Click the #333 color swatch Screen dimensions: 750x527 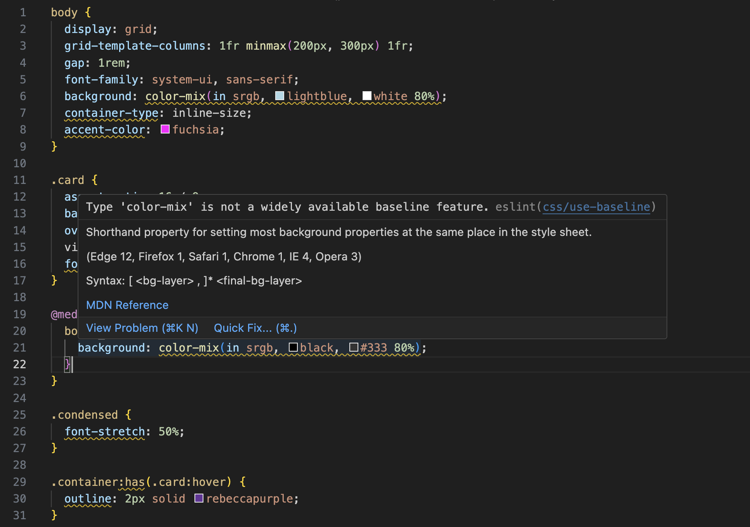point(354,347)
